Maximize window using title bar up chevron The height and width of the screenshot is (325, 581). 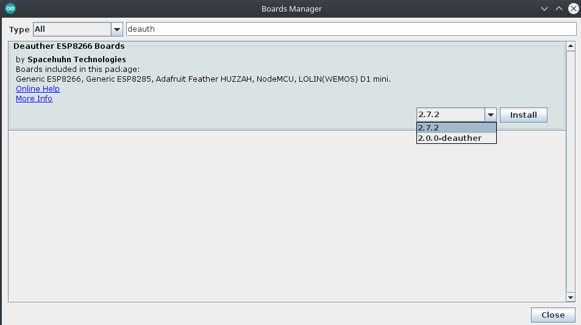click(x=559, y=9)
